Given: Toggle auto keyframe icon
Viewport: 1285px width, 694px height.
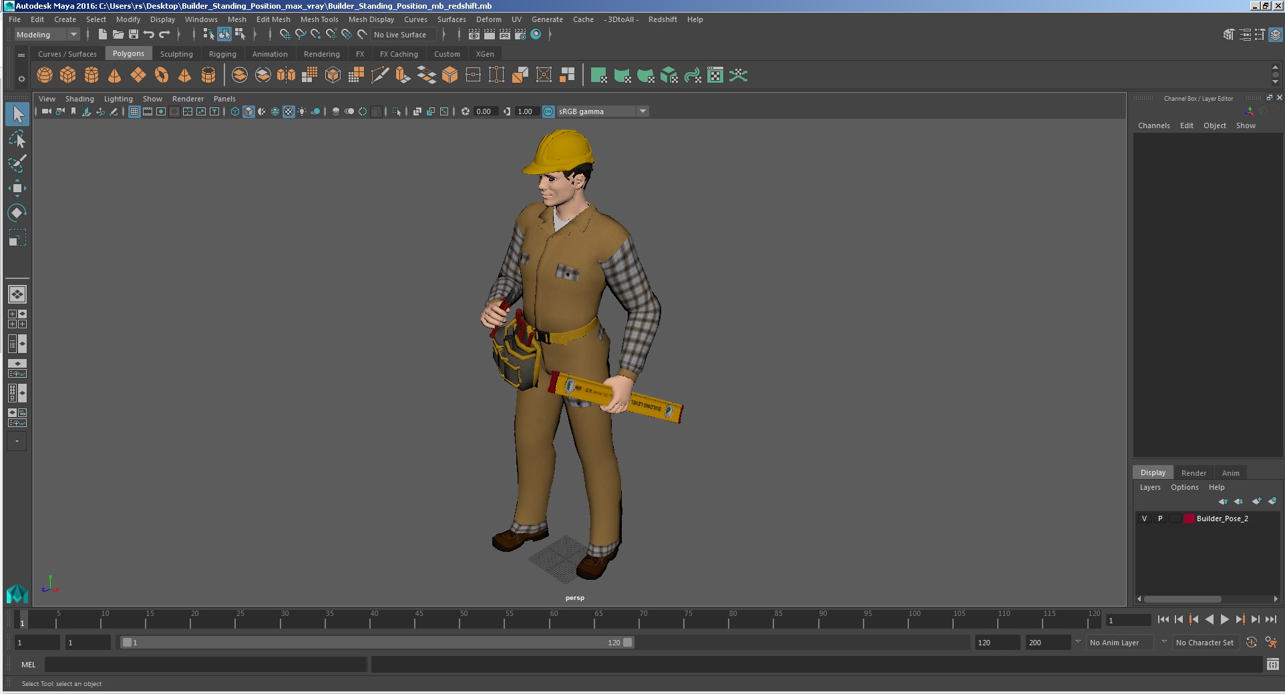Looking at the screenshot, I should point(1252,642).
